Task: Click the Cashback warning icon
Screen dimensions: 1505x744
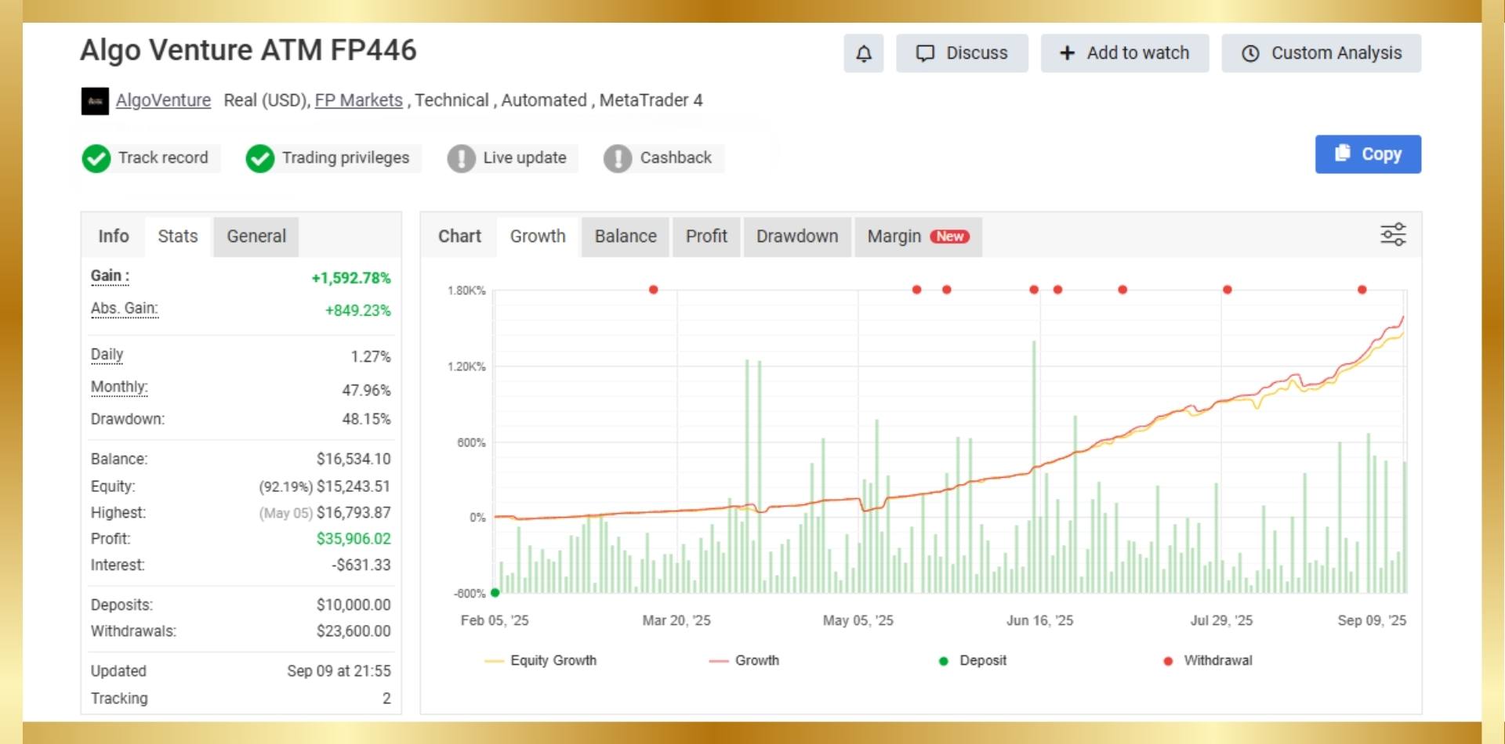Action: (618, 158)
